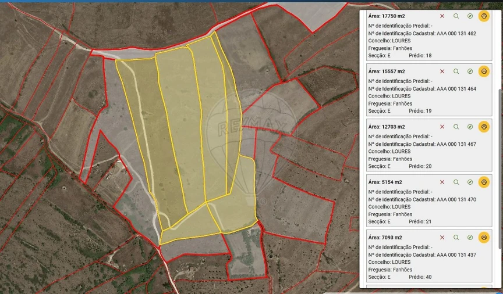Print the 17750 m2 parcel details
The height and width of the screenshot is (294, 503).
pos(484,16)
